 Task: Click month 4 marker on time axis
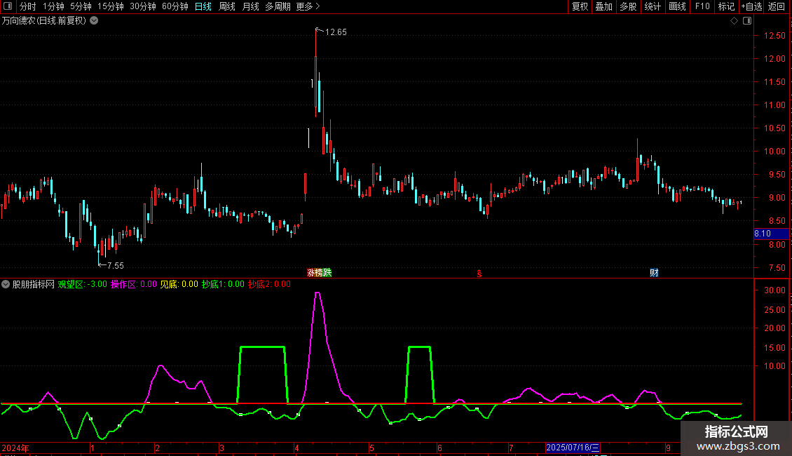296,448
